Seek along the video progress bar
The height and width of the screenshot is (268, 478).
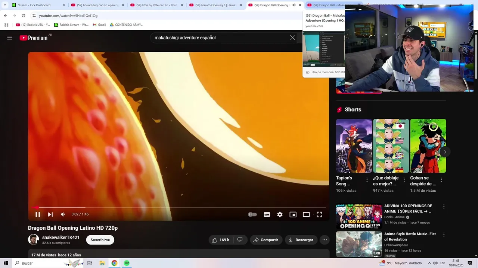[179, 207]
